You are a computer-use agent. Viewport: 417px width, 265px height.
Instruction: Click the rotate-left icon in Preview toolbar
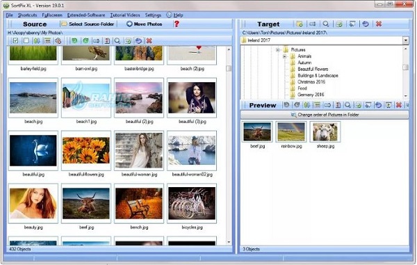click(x=286, y=105)
